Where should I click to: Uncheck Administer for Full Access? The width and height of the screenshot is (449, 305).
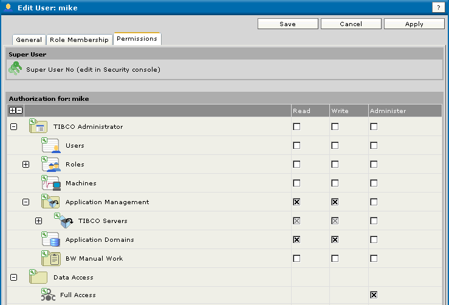(374, 295)
